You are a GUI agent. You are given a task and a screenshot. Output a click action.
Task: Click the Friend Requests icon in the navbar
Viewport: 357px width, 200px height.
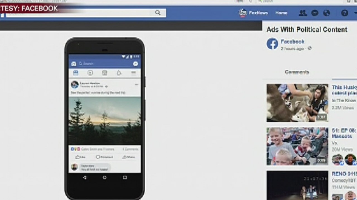(x=303, y=13)
